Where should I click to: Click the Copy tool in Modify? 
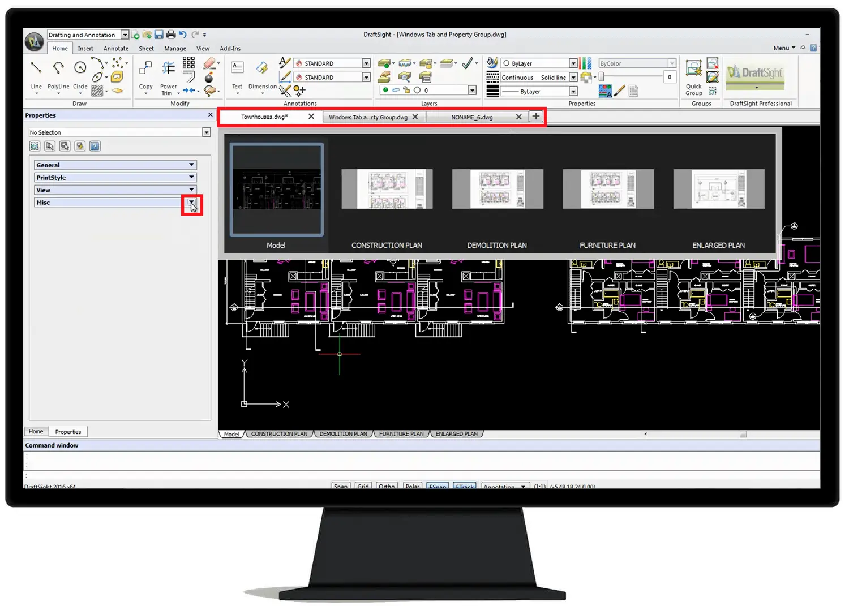pos(145,75)
